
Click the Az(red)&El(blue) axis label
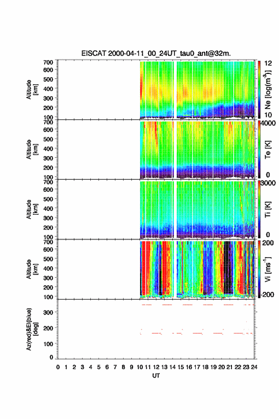[32, 329]
